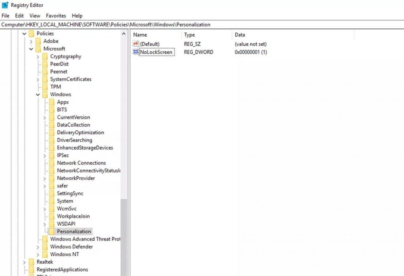
Task: Click the Windows Defender folder icon
Action: coord(45,247)
